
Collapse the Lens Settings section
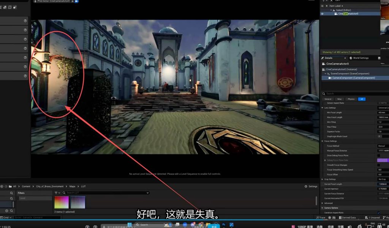click(323, 108)
